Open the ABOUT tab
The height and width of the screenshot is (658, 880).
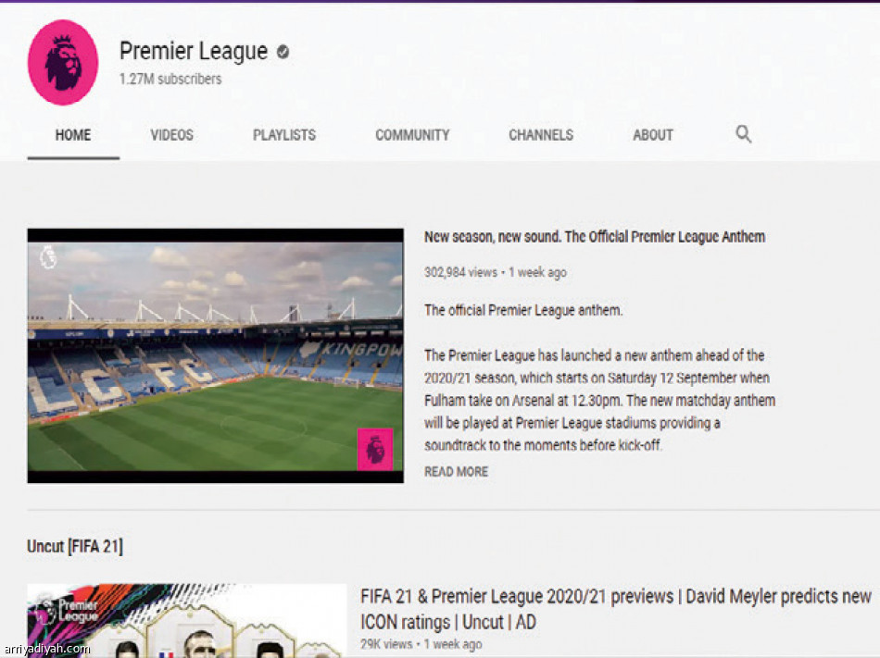pos(653,135)
